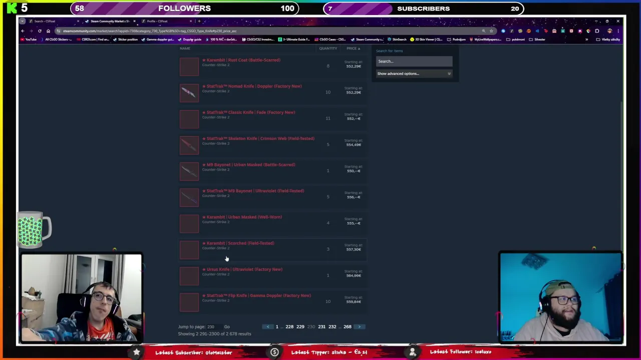
Task: Open the browser home page
Action: click(x=48, y=31)
